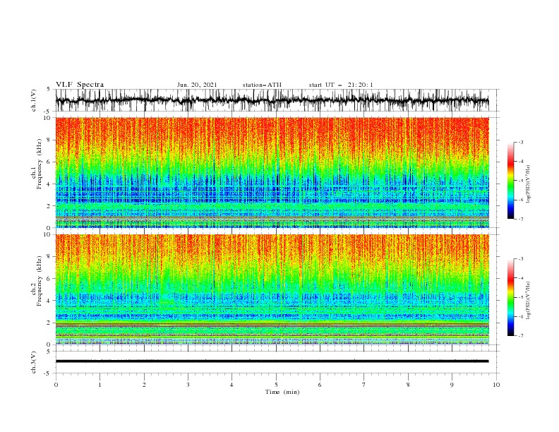Click inside the ch.2 spectrogram panel
This screenshot has height=432, width=559.
272,289
